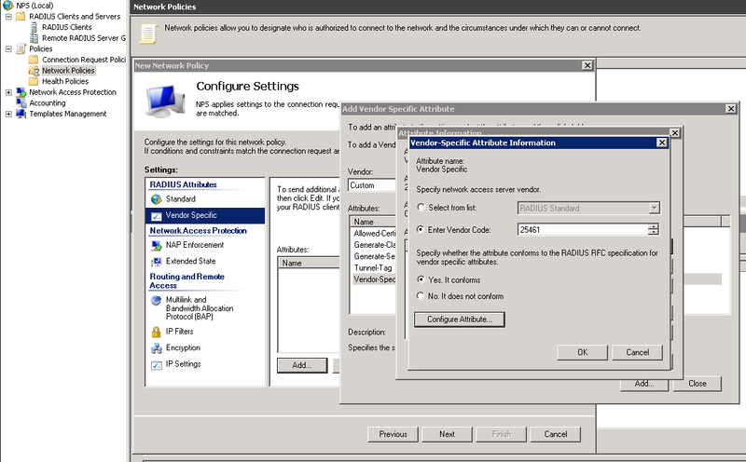Select the Multilink and Bandwidth Allocation icon
The height and width of the screenshot is (462, 746).
click(156, 300)
